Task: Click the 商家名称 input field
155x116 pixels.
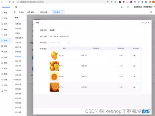Action: tap(60, 30)
